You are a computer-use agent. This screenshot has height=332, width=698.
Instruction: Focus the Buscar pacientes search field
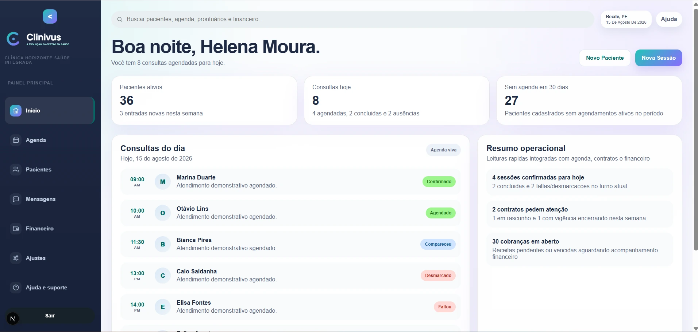pyautogui.click(x=352, y=19)
